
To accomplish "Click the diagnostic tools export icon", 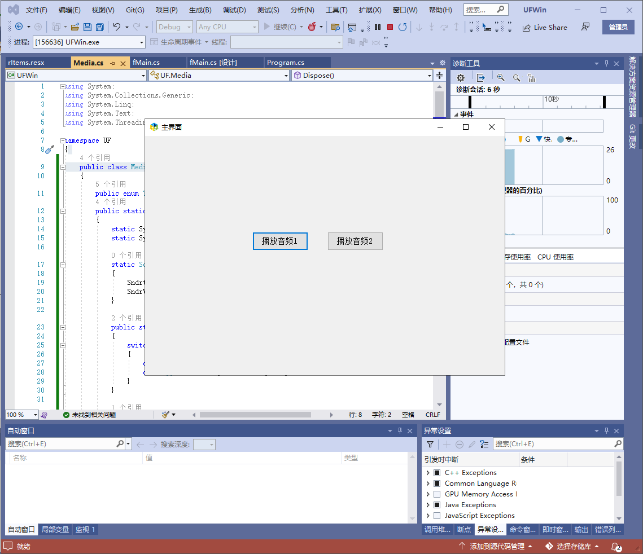I will pos(480,78).
